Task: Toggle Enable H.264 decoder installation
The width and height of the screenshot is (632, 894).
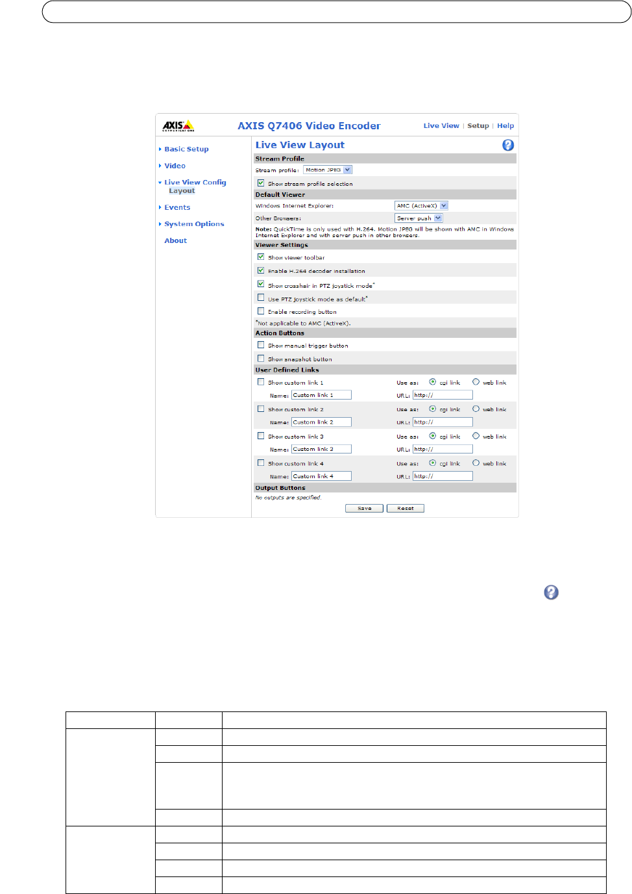Action: click(261, 270)
